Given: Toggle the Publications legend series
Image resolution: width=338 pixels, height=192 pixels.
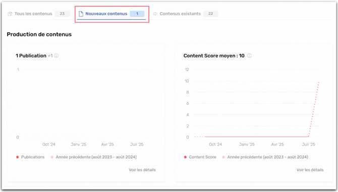Looking at the screenshot, I should click(x=30, y=157).
